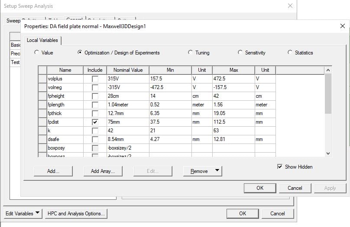The image size is (350, 227).
Task: Click the 315V nominal value cell
Action: click(128, 79)
